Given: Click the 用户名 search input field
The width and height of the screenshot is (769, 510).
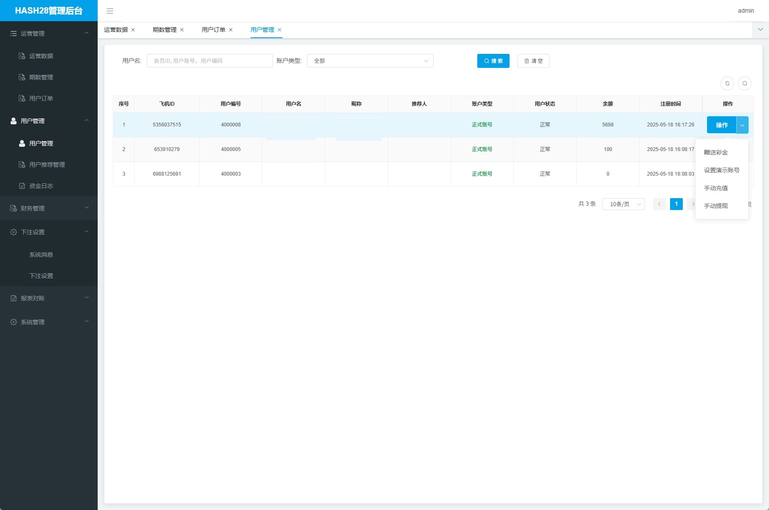Looking at the screenshot, I should point(210,61).
